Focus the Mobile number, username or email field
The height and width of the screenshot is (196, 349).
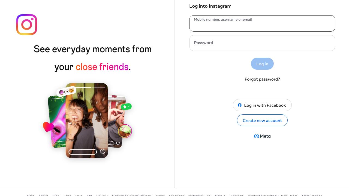pos(262,23)
